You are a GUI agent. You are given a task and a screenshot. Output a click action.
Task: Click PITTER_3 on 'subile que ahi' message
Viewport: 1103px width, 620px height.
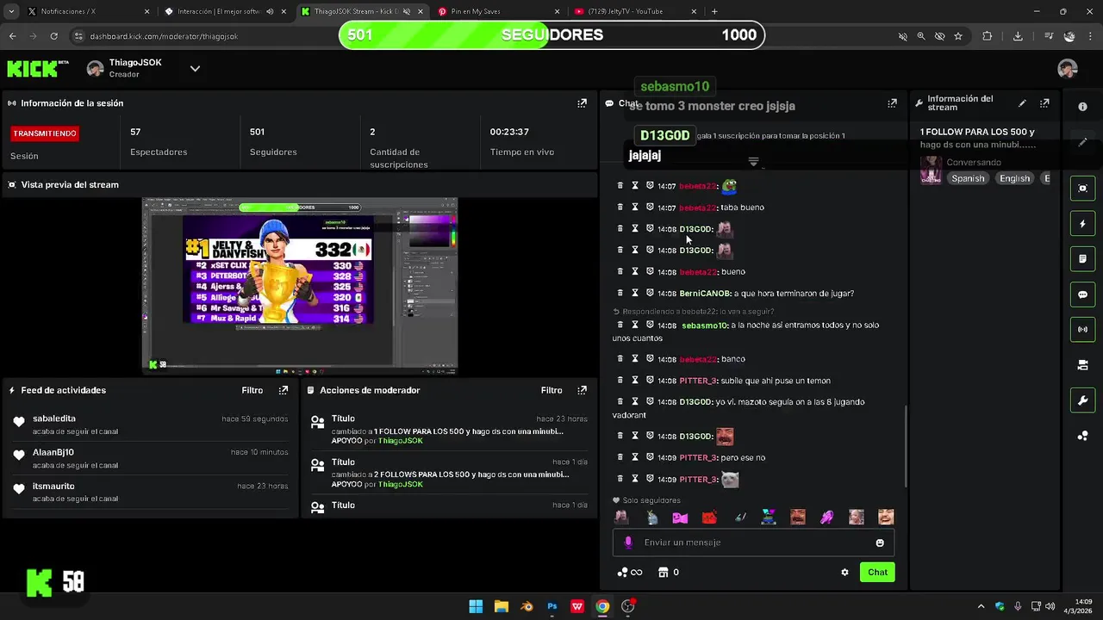point(698,381)
